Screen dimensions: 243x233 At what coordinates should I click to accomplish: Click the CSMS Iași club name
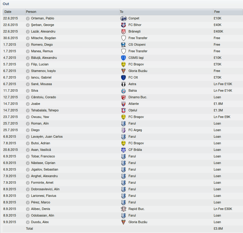pyautogui.click(x=136, y=58)
